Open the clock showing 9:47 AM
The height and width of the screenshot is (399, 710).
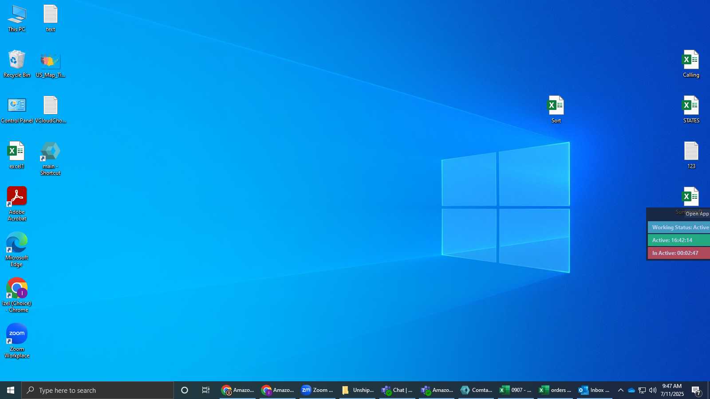click(672, 390)
